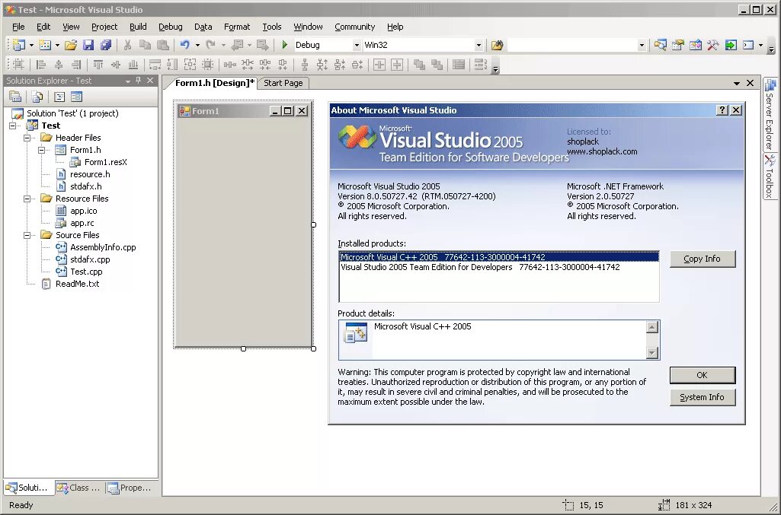Select app.ico in Resource Files
781x515 pixels.
coord(83,211)
